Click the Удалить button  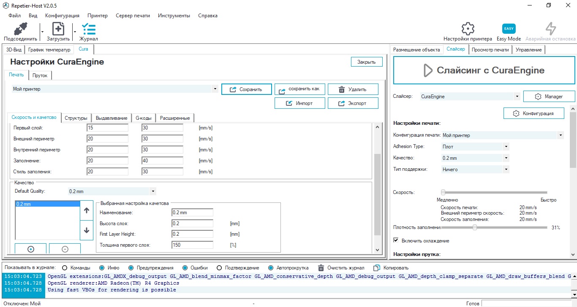(353, 89)
